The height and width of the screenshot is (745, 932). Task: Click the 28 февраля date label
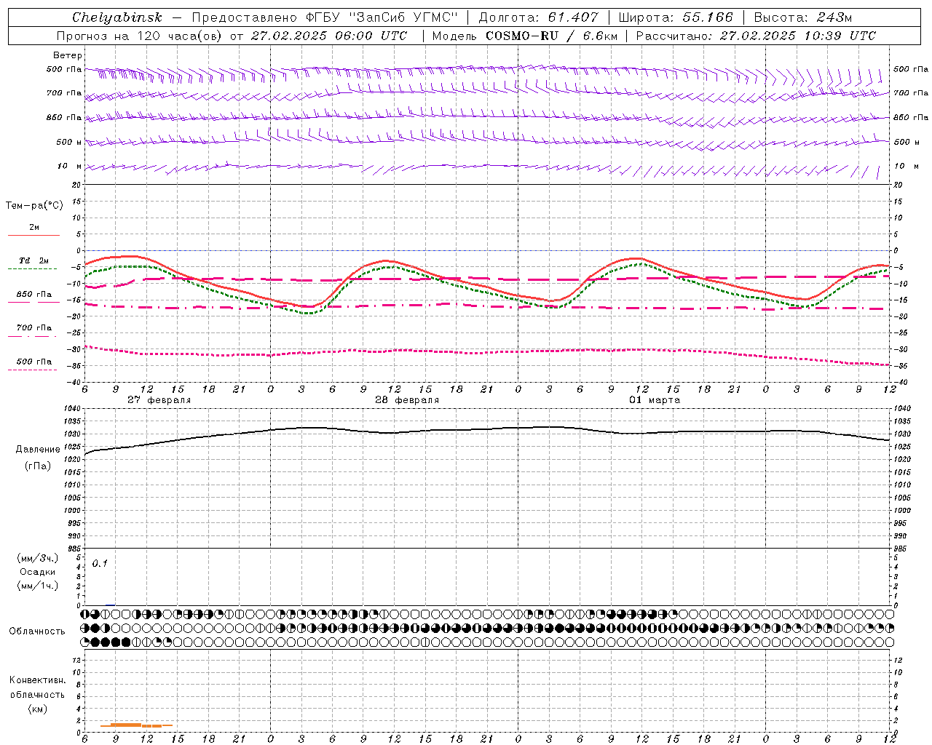(x=406, y=400)
